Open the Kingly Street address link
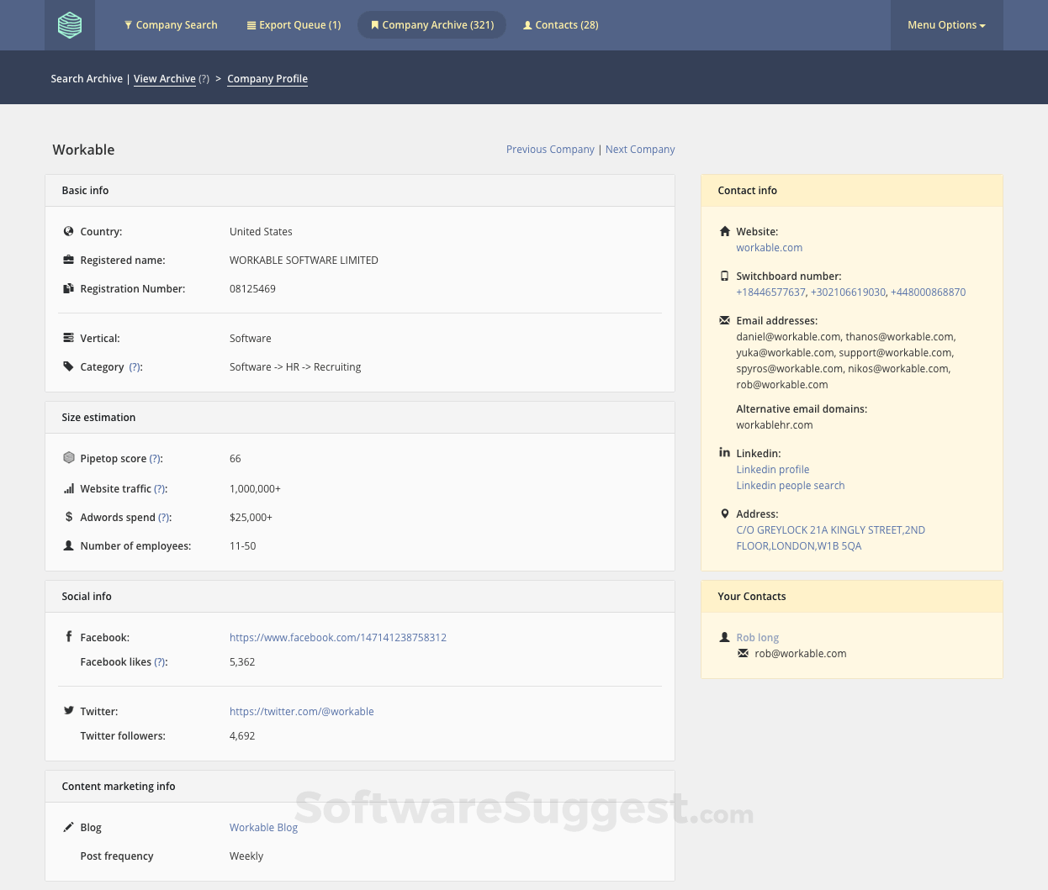The image size is (1048, 890). (830, 538)
